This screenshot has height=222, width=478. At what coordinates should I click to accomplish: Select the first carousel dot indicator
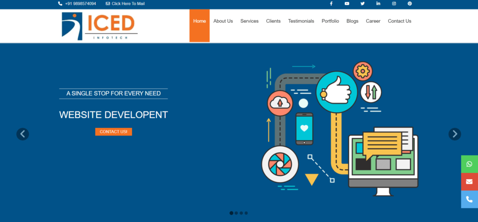point(231,213)
